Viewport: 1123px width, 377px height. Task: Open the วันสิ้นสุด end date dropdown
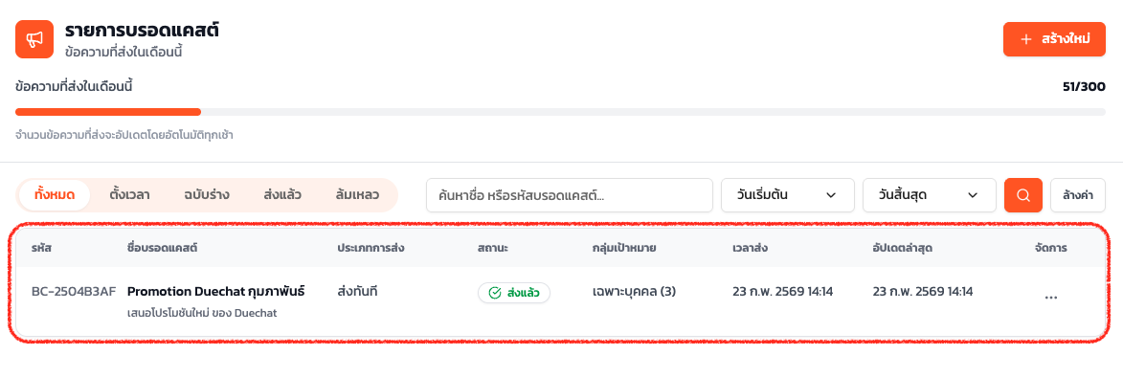(x=930, y=195)
